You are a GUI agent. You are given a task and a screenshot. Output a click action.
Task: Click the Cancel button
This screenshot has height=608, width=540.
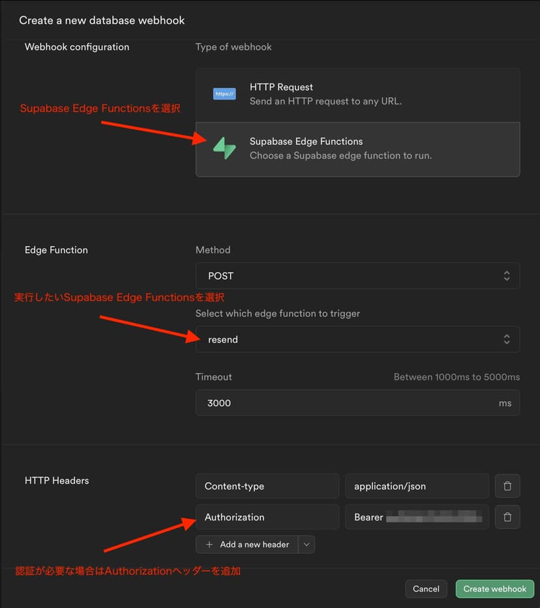pyautogui.click(x=426, y=588)
